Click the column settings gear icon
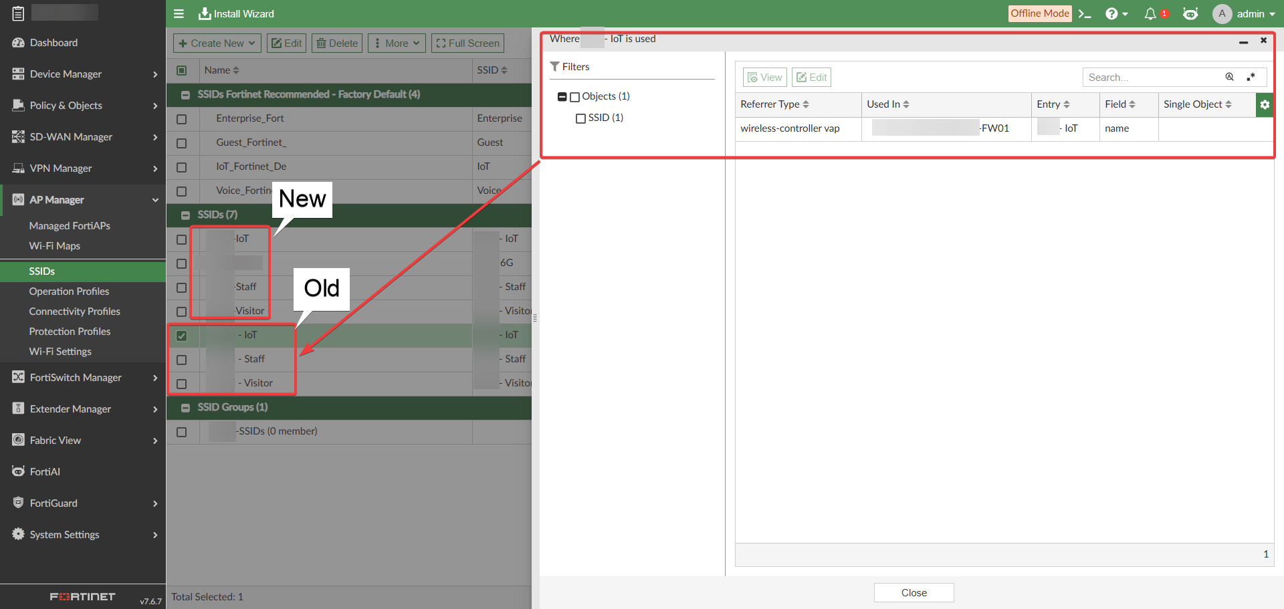 1265,104
